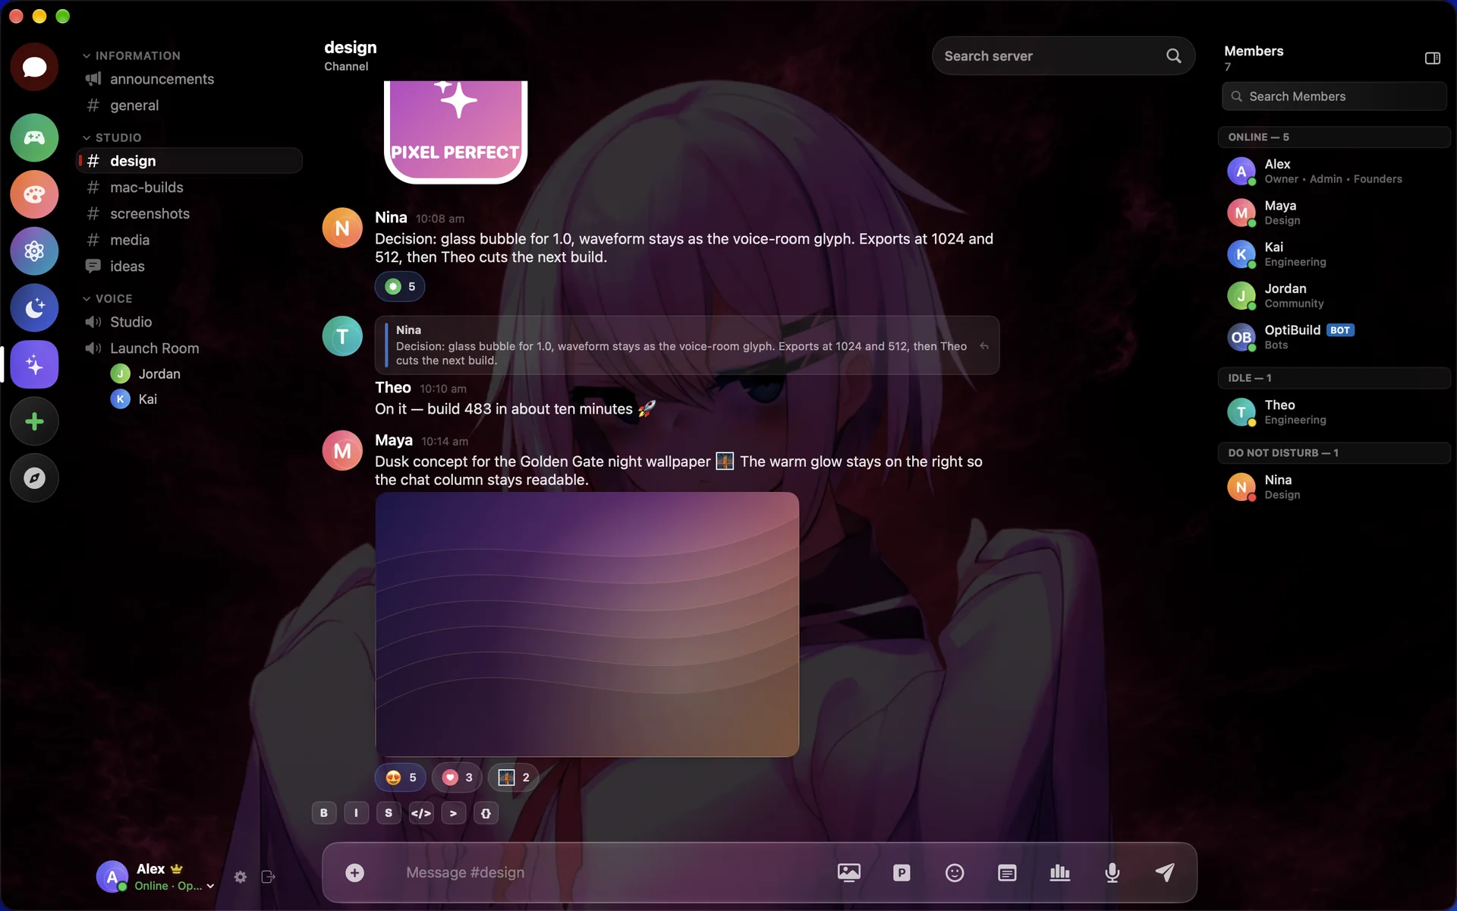Open the ideas forum channel
Image resolution: width=1457 pixels, height=911 pixels.
189,266
